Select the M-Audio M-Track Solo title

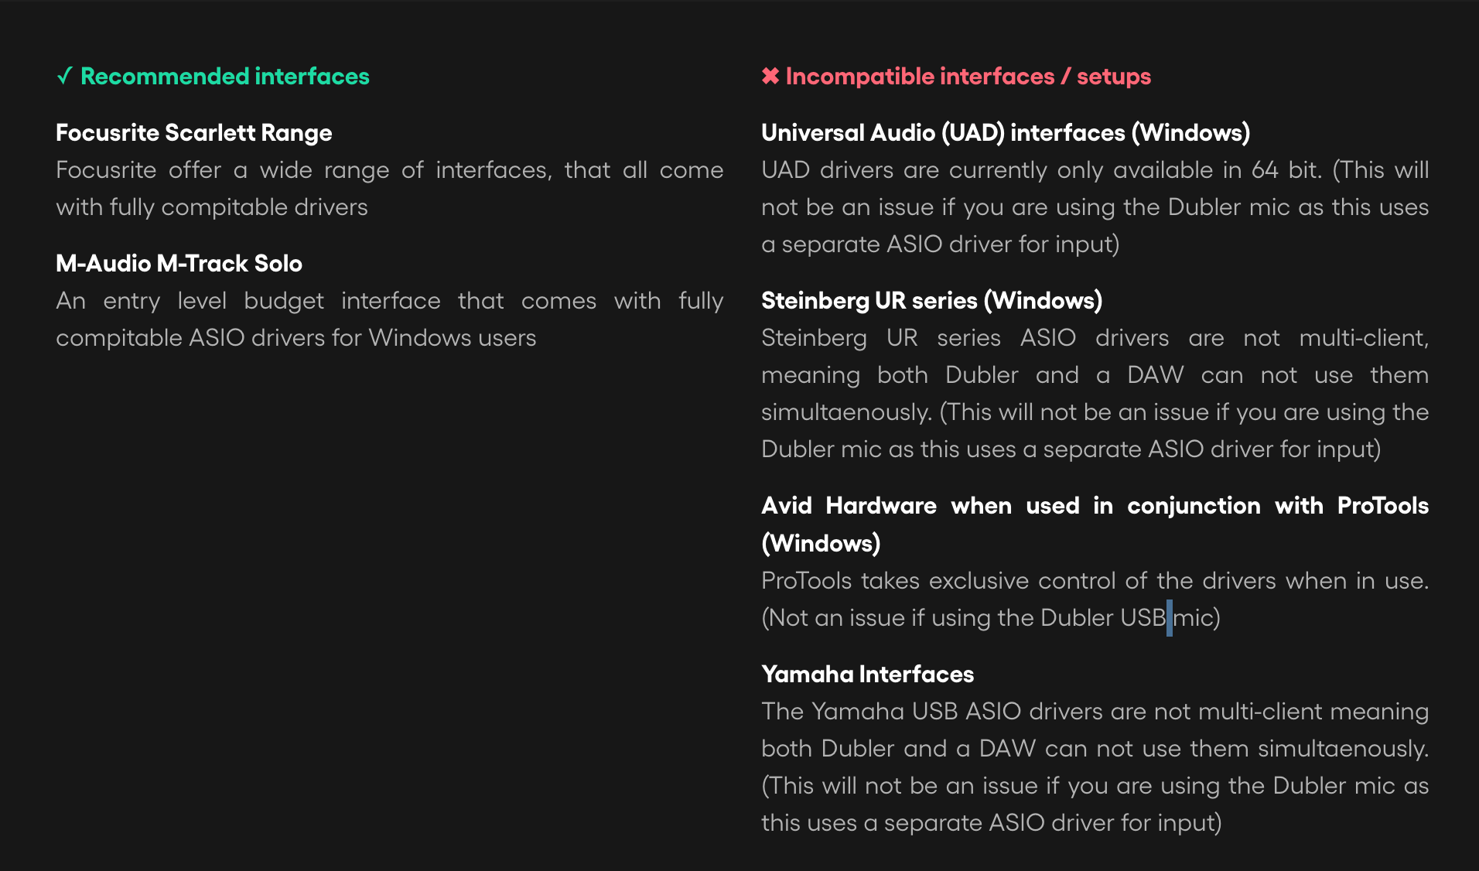179,263
